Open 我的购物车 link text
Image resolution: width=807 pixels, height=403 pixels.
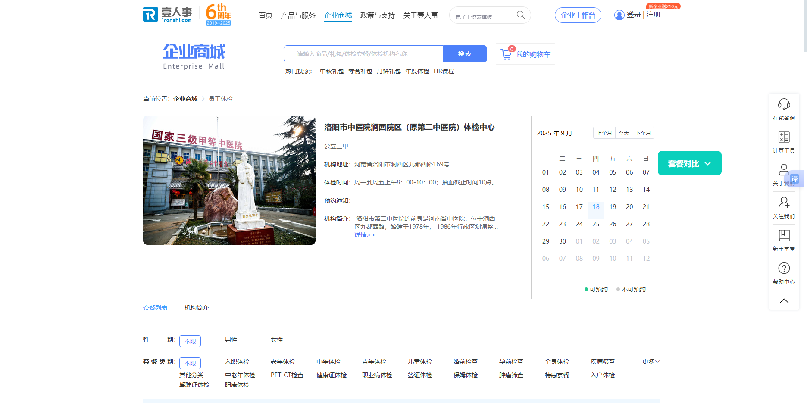(x=533, y=54)
